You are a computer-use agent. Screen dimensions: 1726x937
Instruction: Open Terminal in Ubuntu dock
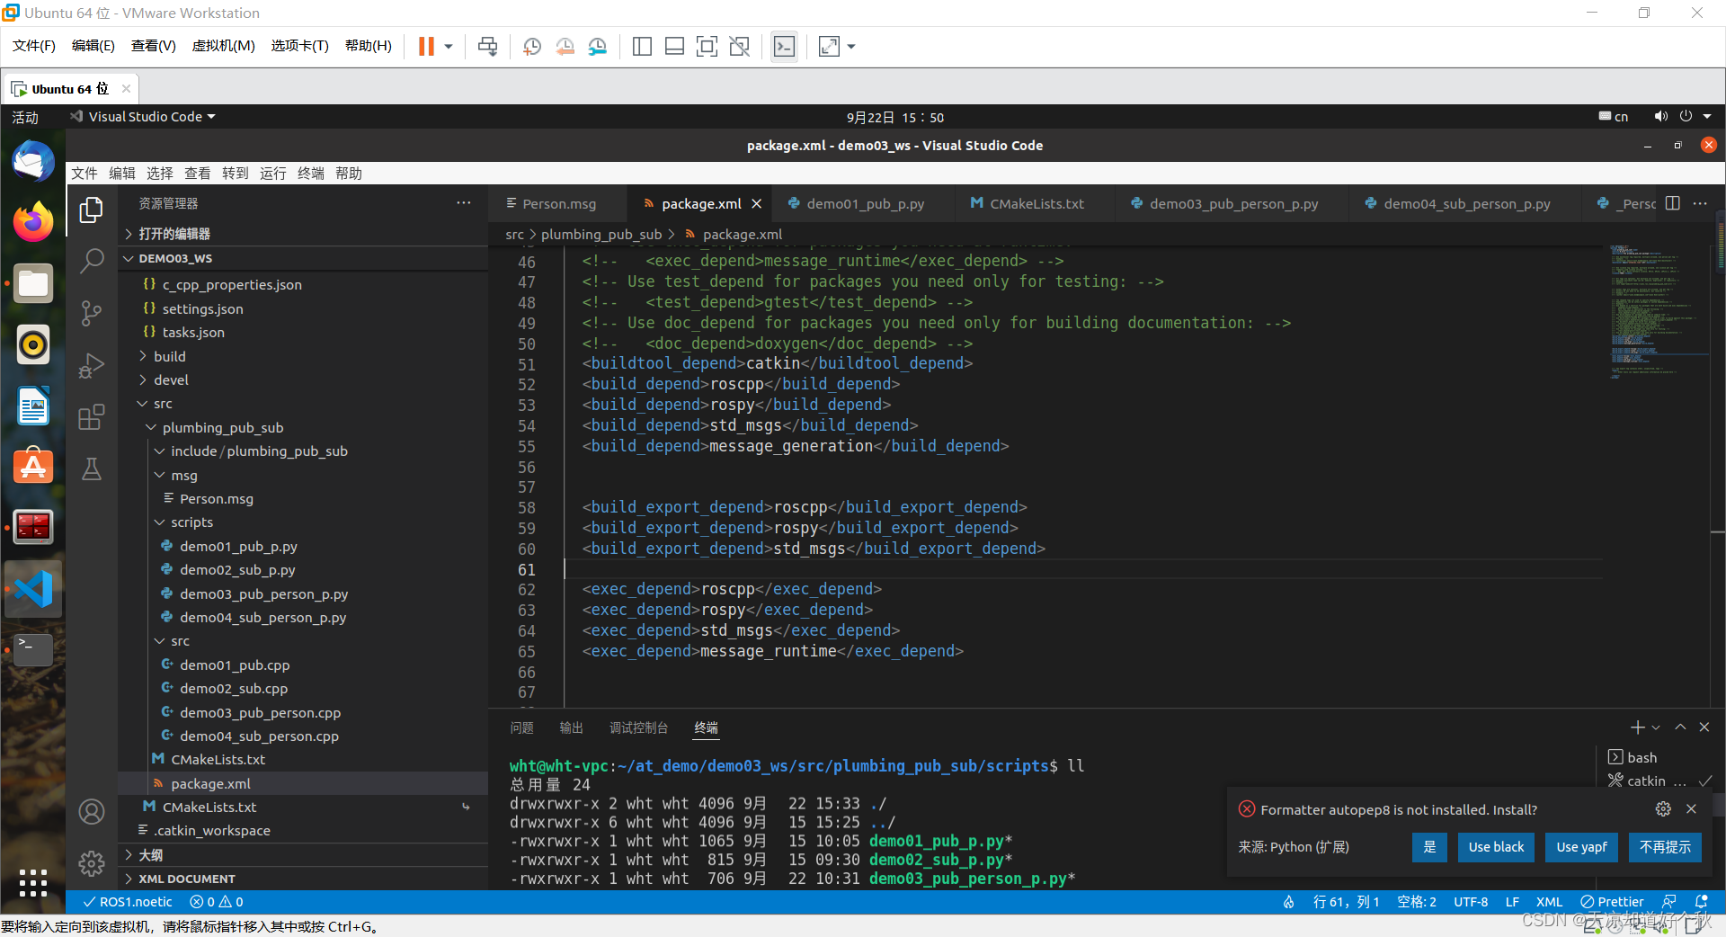click(x=33, y=649)
